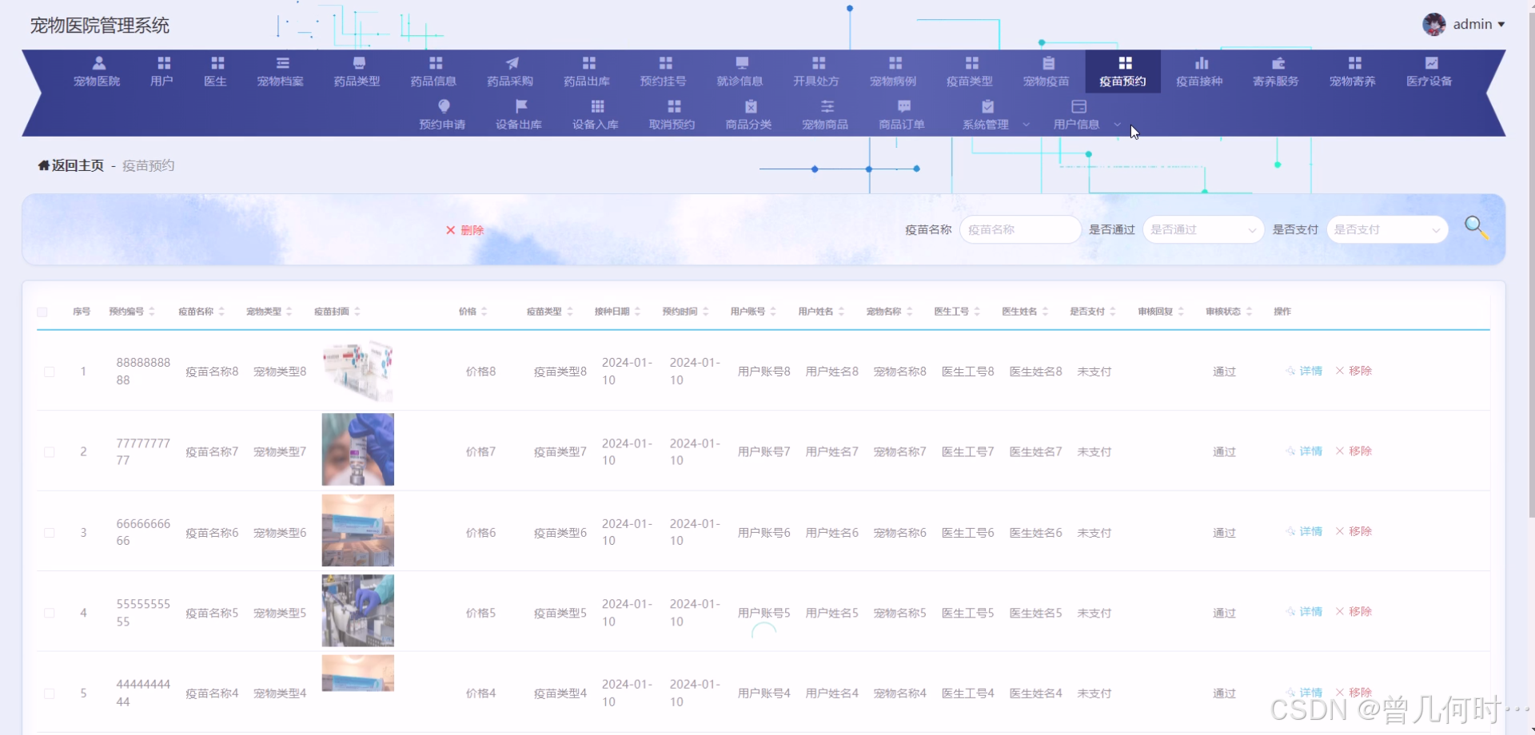Open 疫苗接种 bar-chart icon item
Screen dimensions: 1535x735
[1200, 71]
